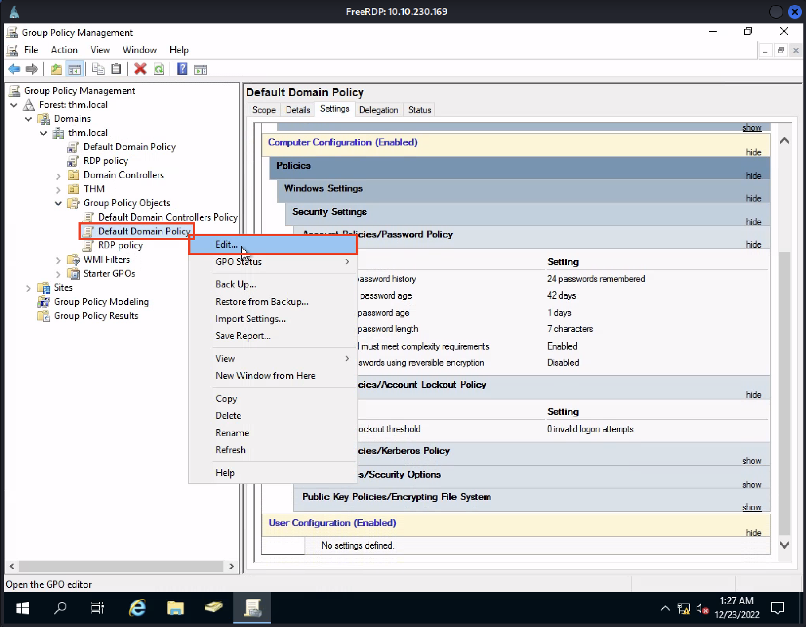Click the Back arrow toolbar icon
The height and width of the screenshot is (627, 806).
click(14, 69)
